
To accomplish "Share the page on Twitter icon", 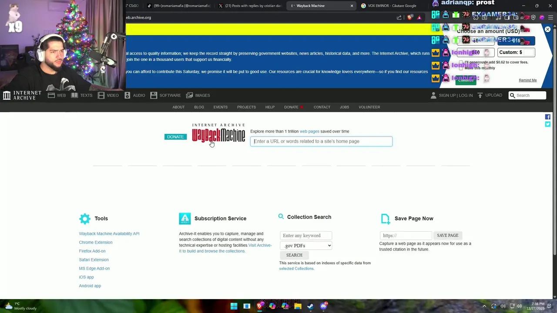I will [x=547, y=124].
